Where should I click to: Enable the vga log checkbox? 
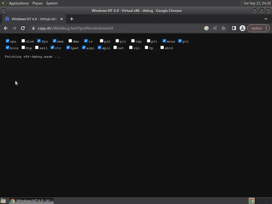tap(133, 41)
